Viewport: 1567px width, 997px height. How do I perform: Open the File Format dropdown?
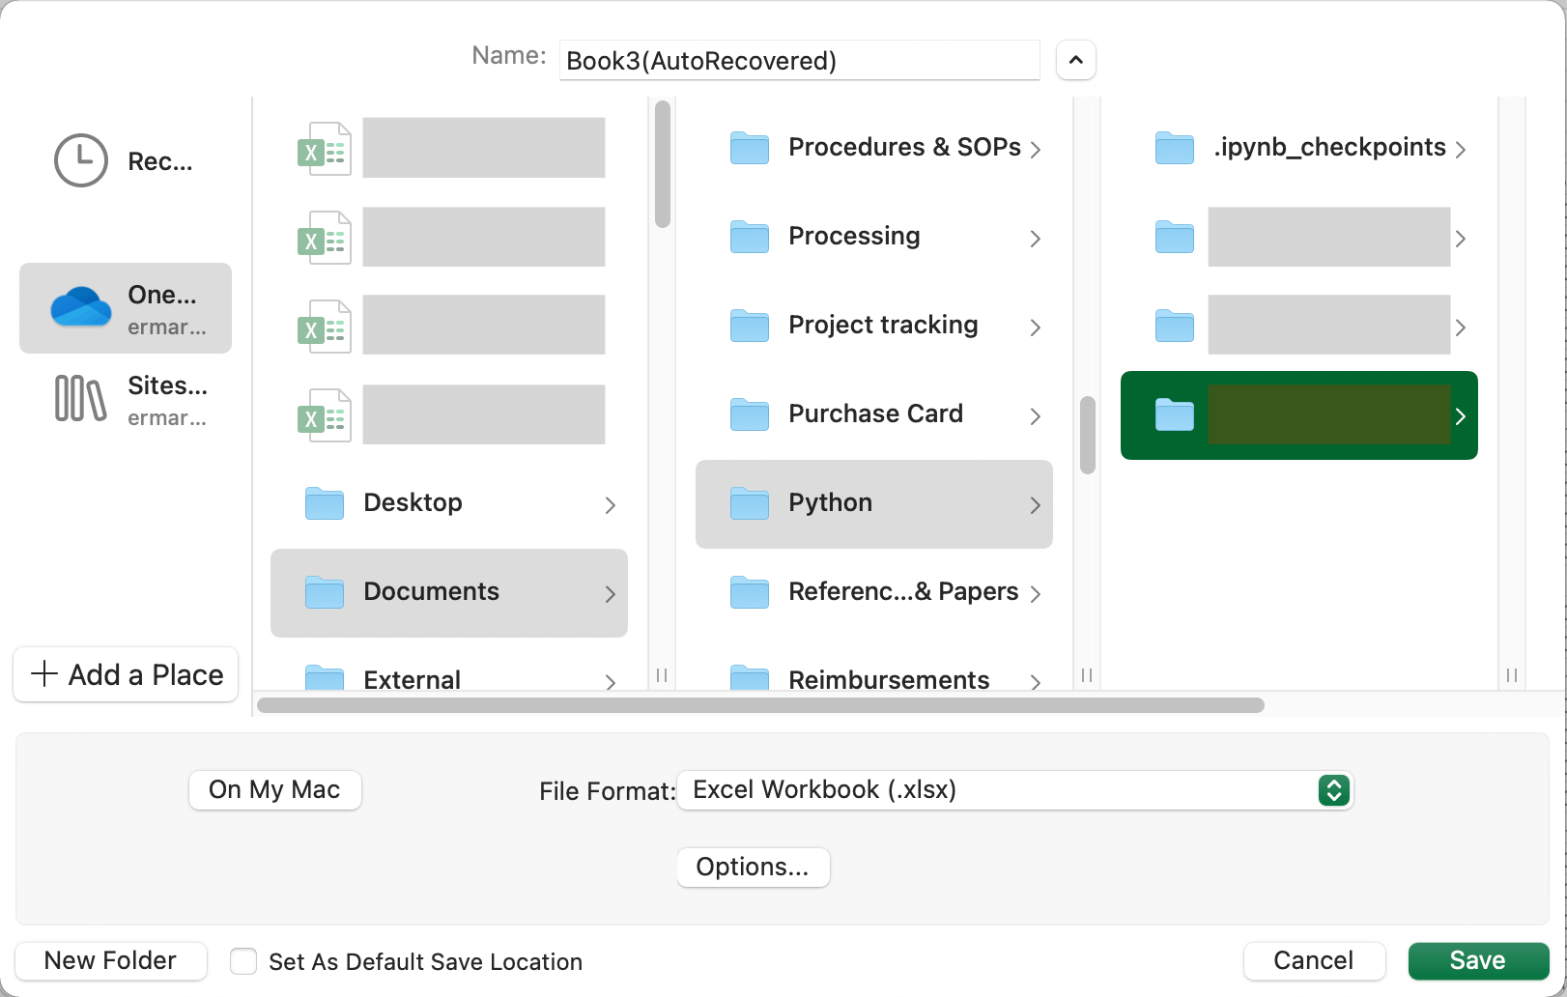(x=1014, y=790)
